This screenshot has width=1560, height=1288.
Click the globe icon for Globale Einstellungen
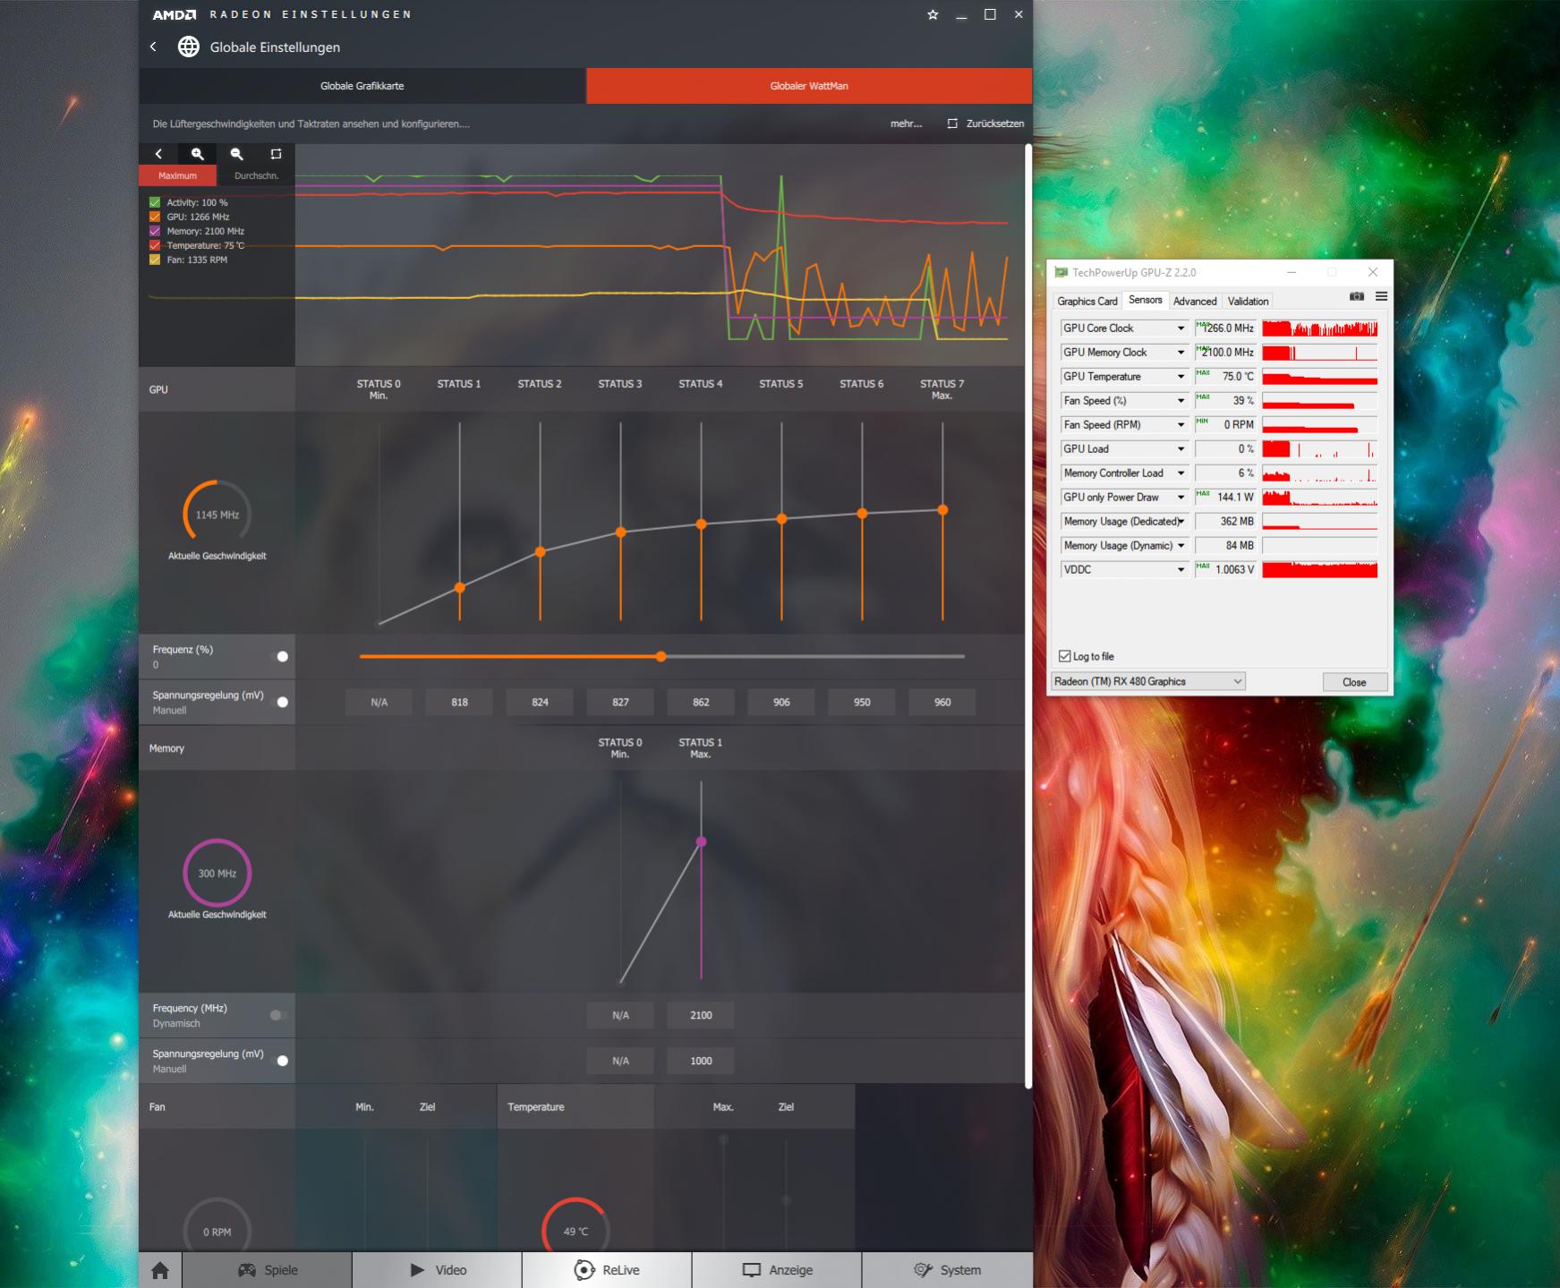click(188, 47)
